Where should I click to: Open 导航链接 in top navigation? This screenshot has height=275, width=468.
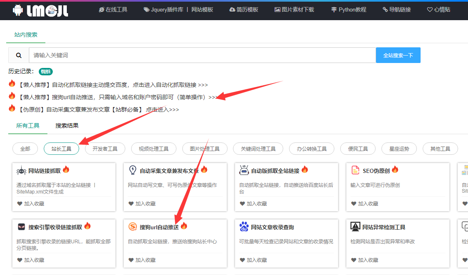tap(397, 10)
